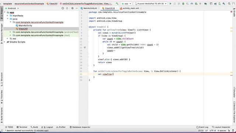Screen dimensions: 236x133
Task: Toggle Build Variants side tab
Action: (1, 115)
